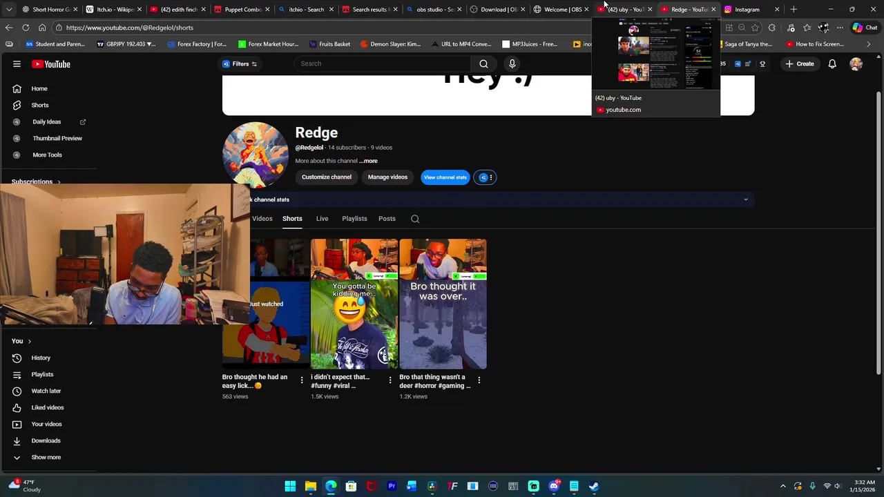884x497 pixels.
Task: Activate voice search microphone
Action: coord(512,64)
